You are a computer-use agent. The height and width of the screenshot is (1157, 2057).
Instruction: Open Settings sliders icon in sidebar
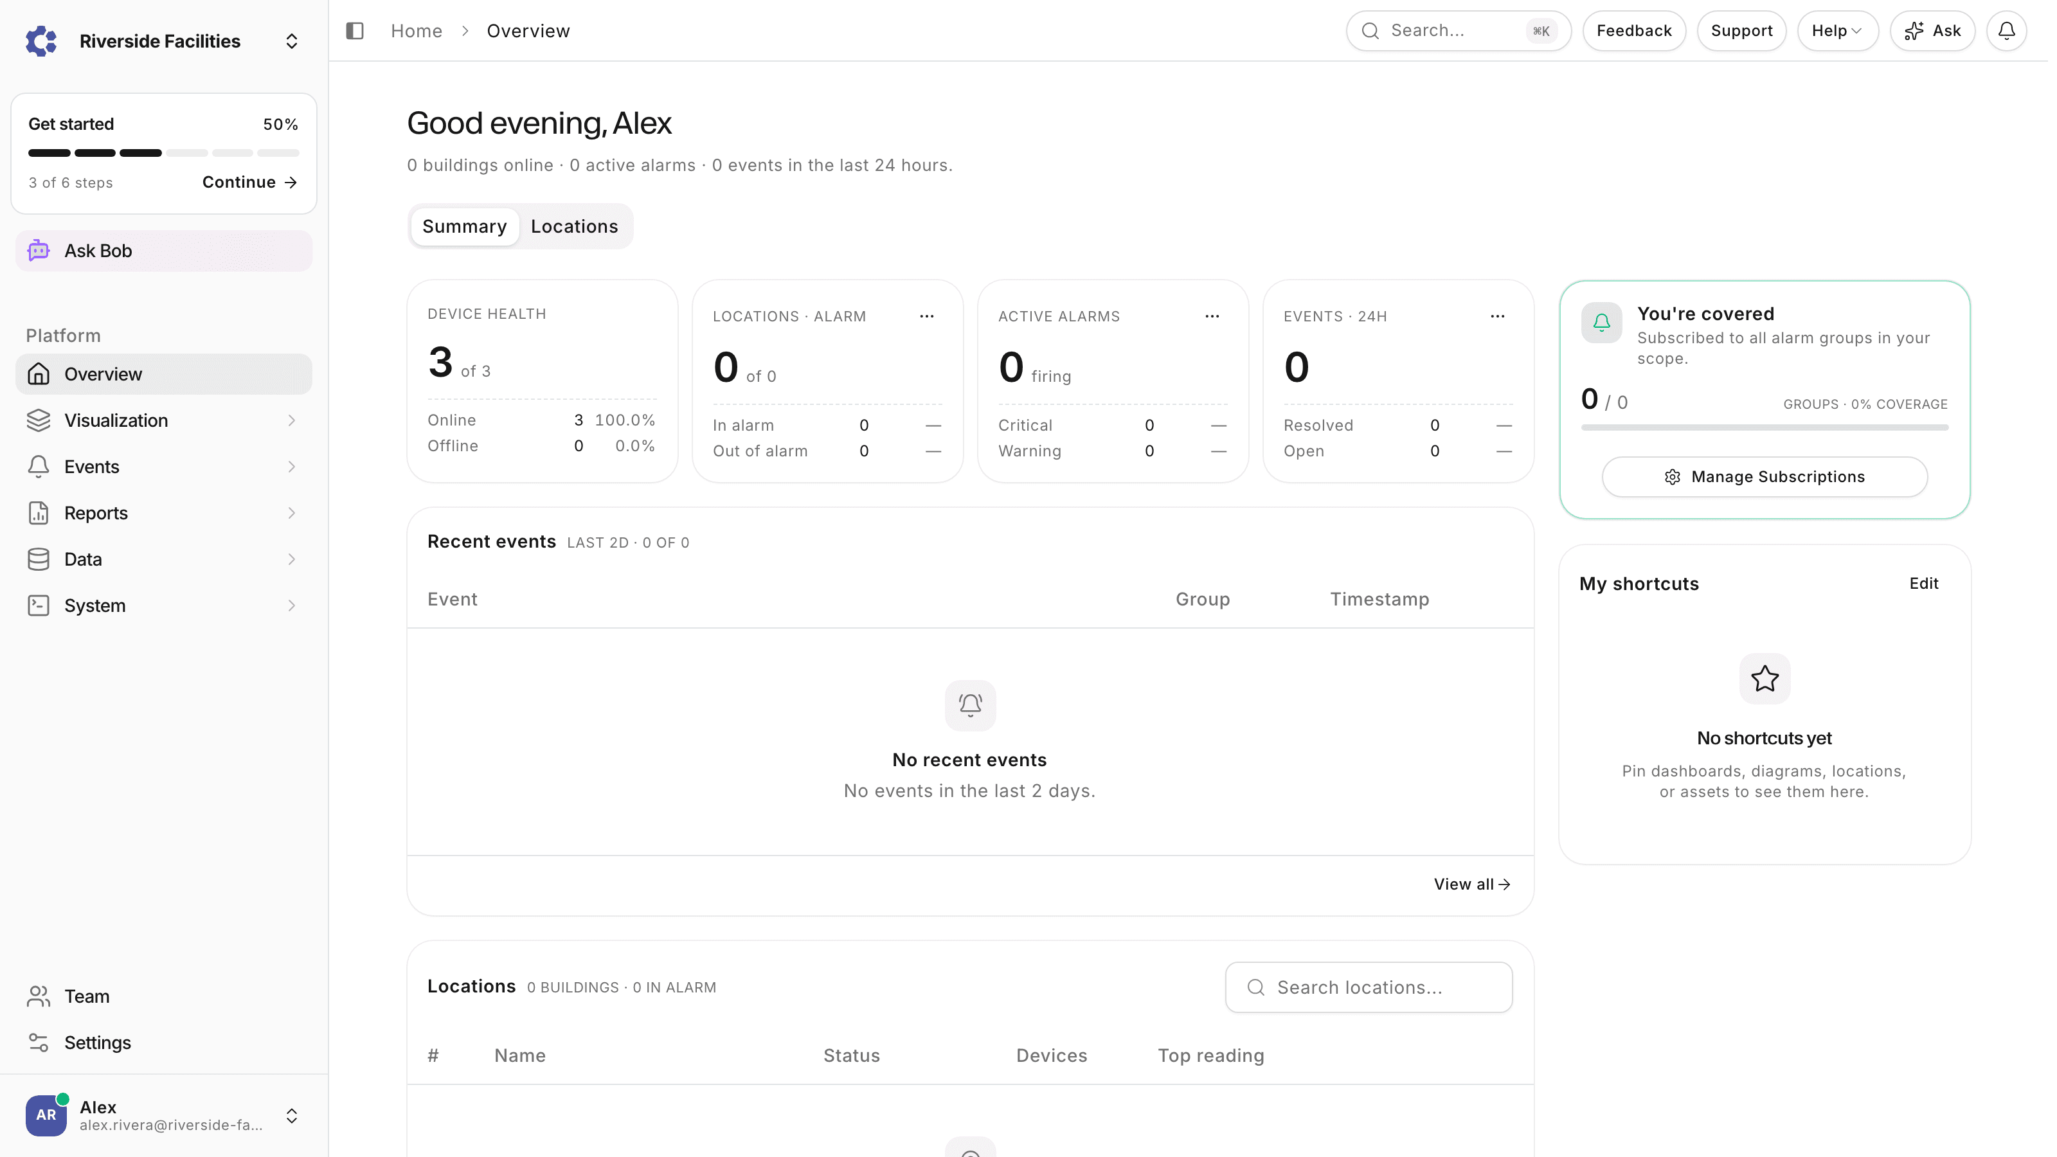click(x=39, y=1042)
